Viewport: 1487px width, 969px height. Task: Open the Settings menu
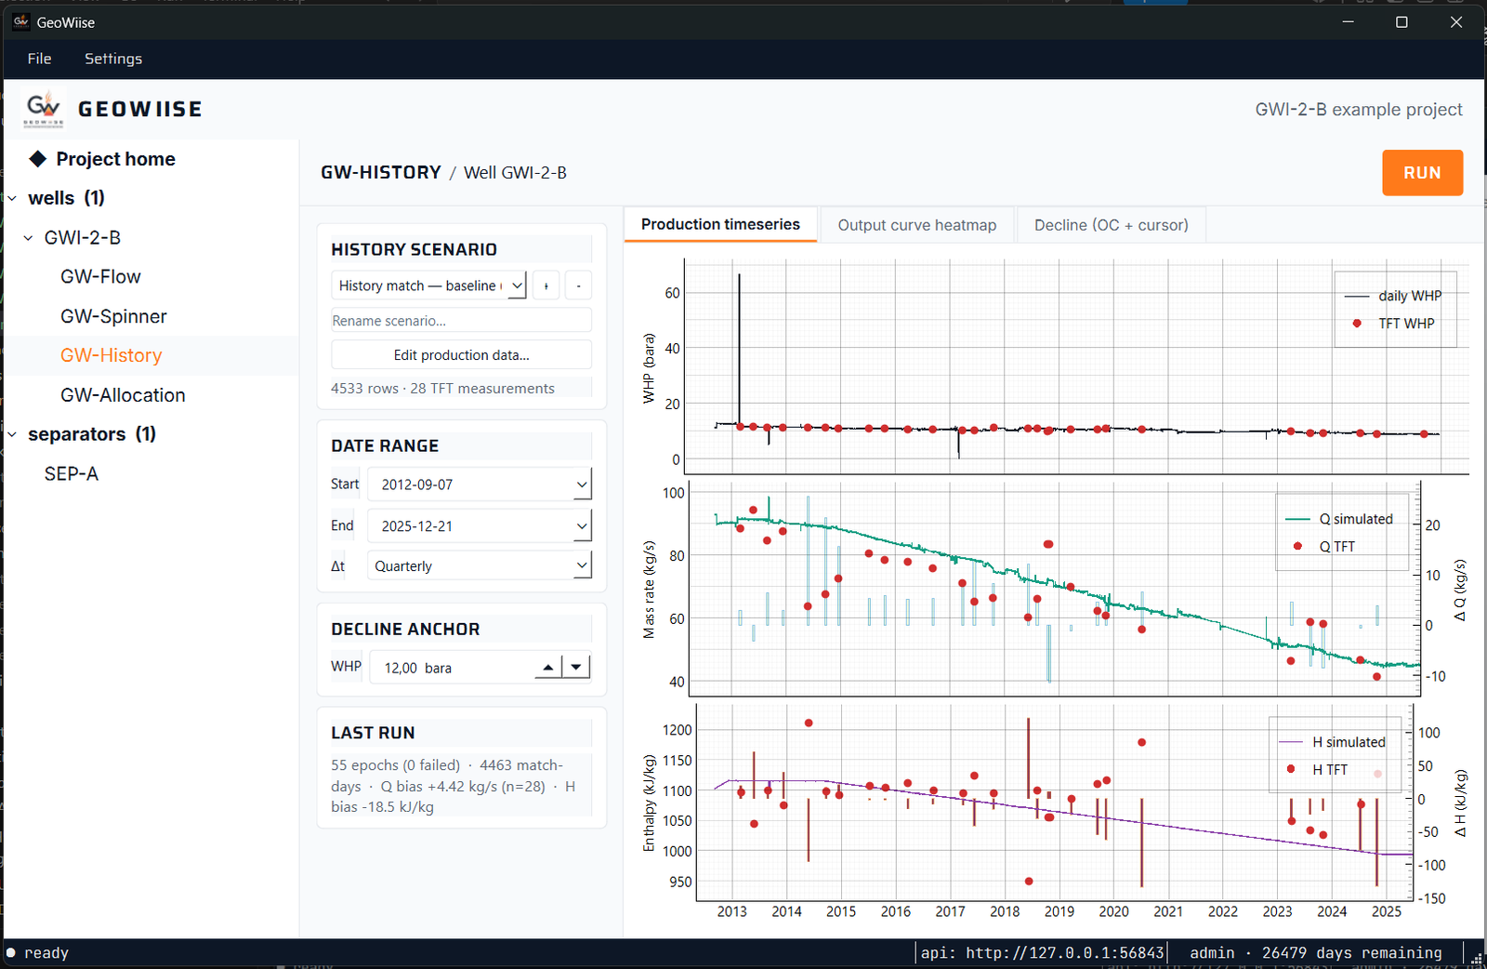[113, 59]
